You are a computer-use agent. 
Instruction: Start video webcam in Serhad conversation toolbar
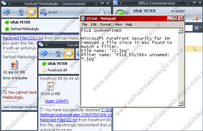21,12
